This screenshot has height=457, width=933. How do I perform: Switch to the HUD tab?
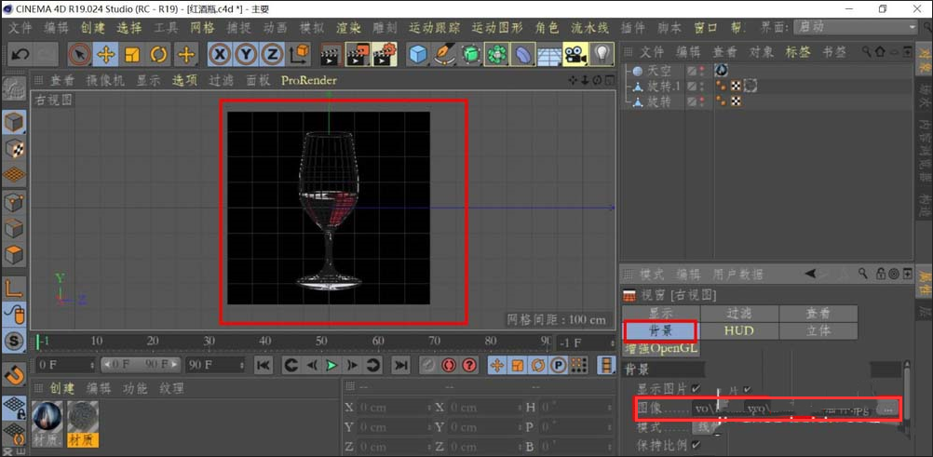[738, 330]
